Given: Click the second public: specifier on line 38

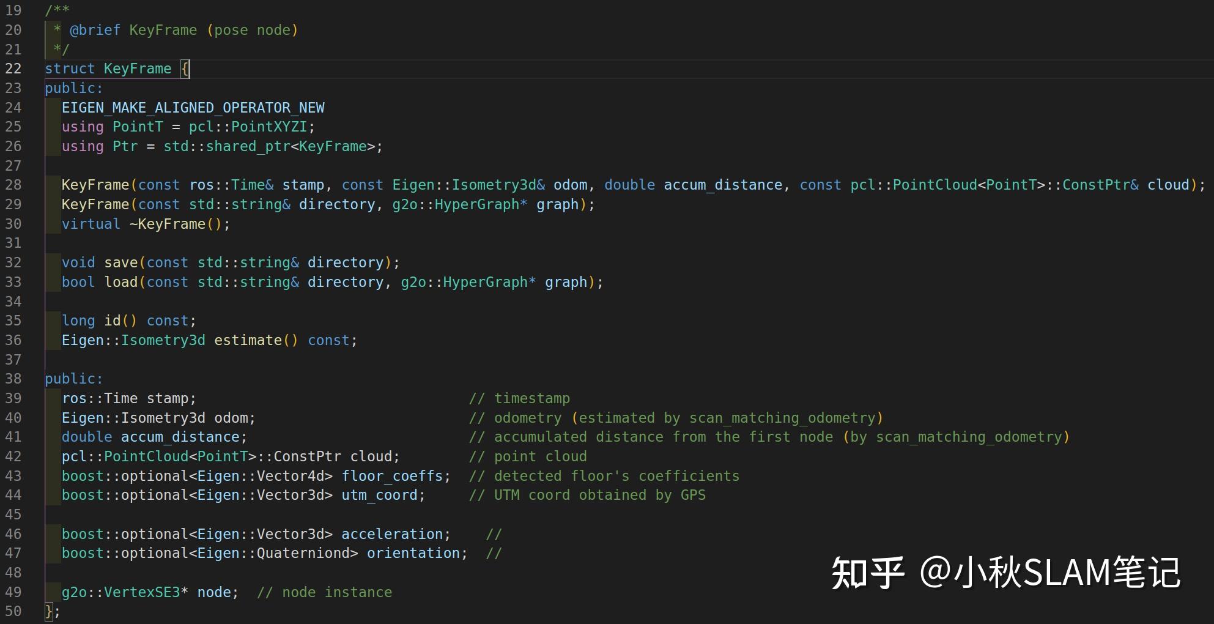Looking at the screenshot, I should tap(73, 378).
